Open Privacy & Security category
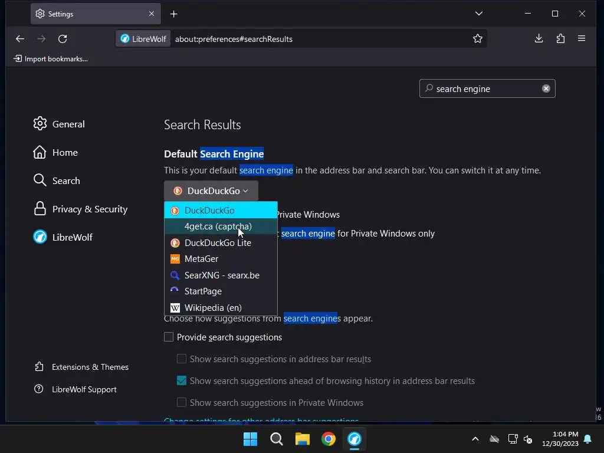 [x=80, y=209]
